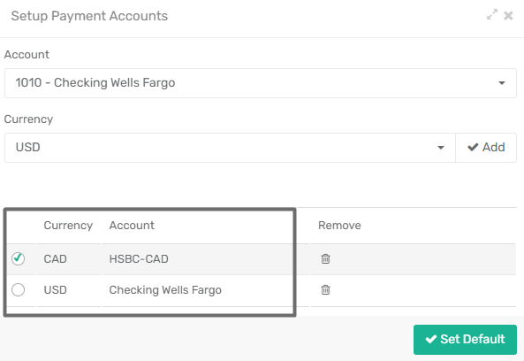Select the CAD radio button as default

tap(18, 258)
